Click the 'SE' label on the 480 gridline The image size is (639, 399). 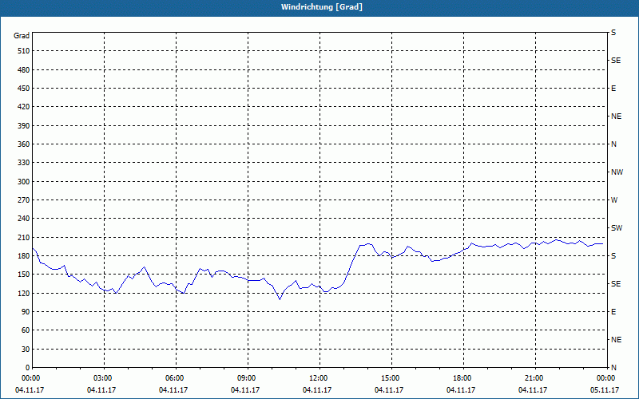[x=616, y=61]
